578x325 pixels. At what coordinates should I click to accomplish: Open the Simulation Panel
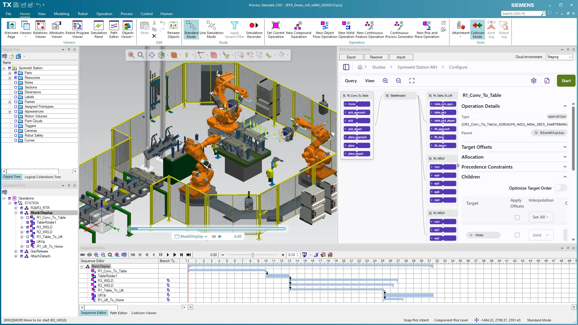[x=99, y=29]
